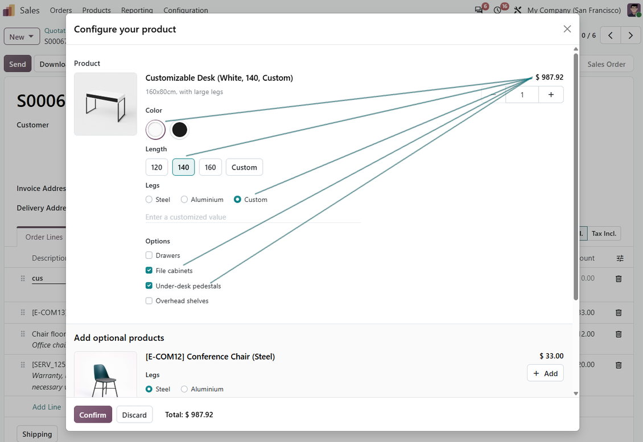The height and width of the screenshot is (442, 643).
Task: Open the messages conversation icon
Action: [x=479, y=10]
